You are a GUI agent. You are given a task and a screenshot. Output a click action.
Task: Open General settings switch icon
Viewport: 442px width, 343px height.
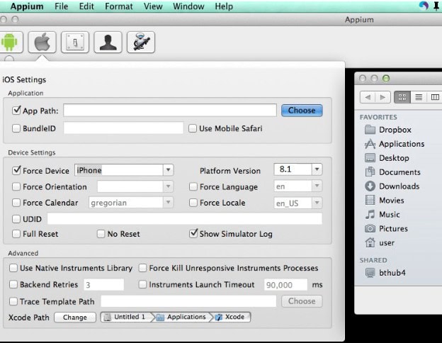tap(75, 43)
